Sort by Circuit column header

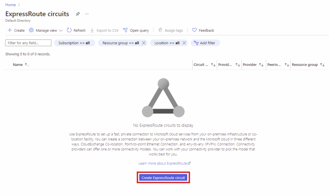click(x=201, y=65)
